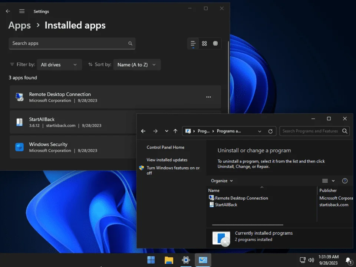
Task: Open the Organize menu
Action: click(222, 181)
